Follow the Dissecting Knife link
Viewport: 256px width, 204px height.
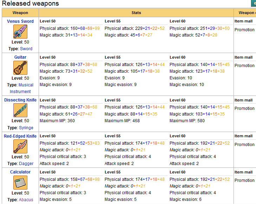pyautogui.click(x=20, y=100)
